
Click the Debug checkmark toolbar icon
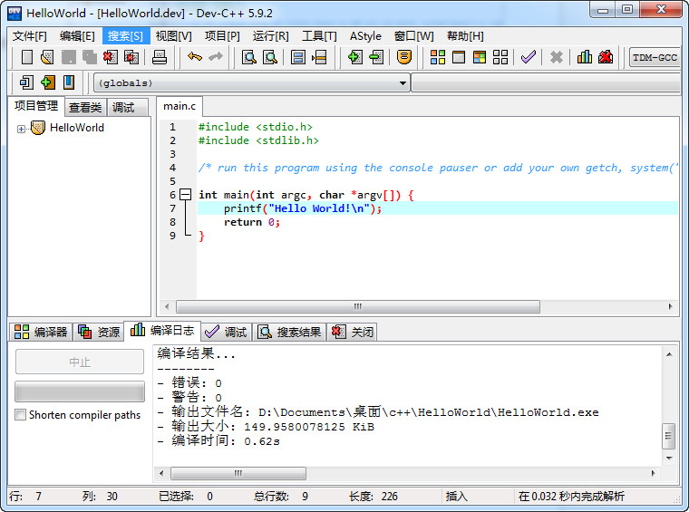[529, 57]
